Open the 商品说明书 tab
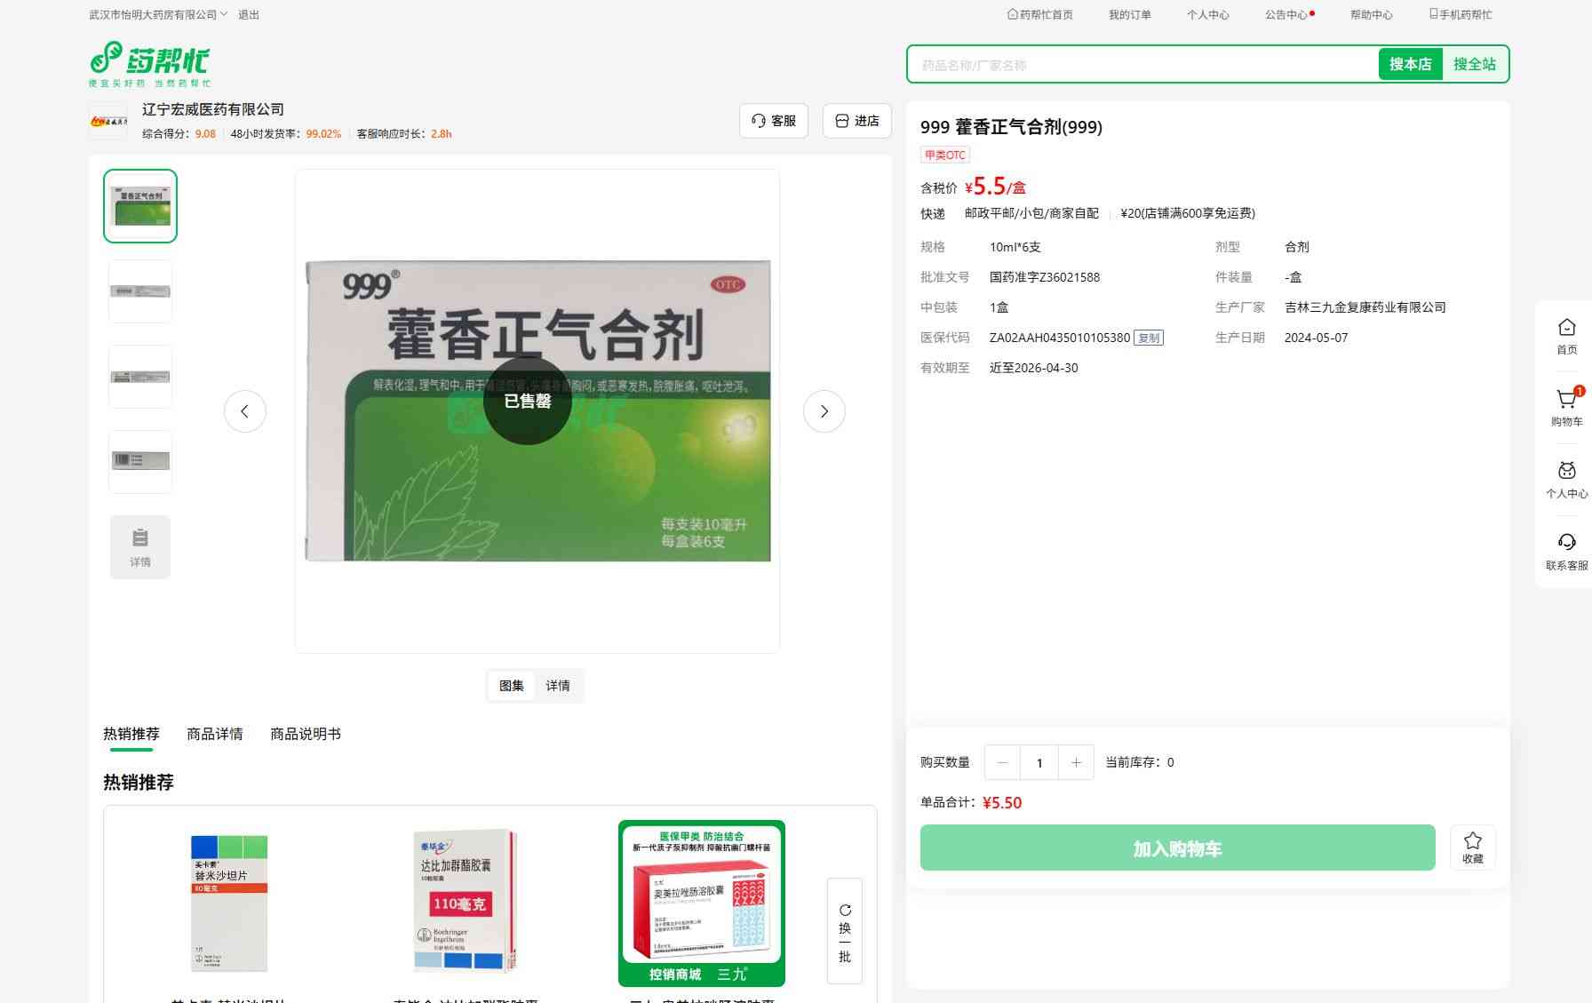This screenshot has width=1592, height=1003. tap(305, 734)
